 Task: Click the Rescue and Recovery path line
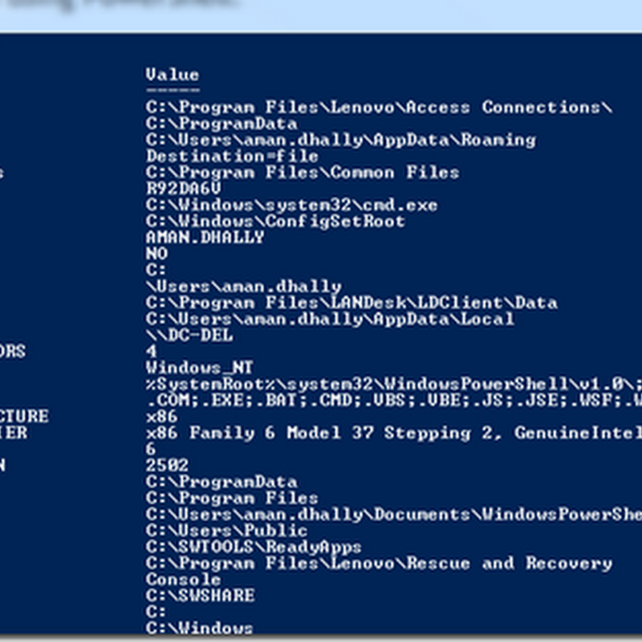pyautogui.click(x=379, y=563)
